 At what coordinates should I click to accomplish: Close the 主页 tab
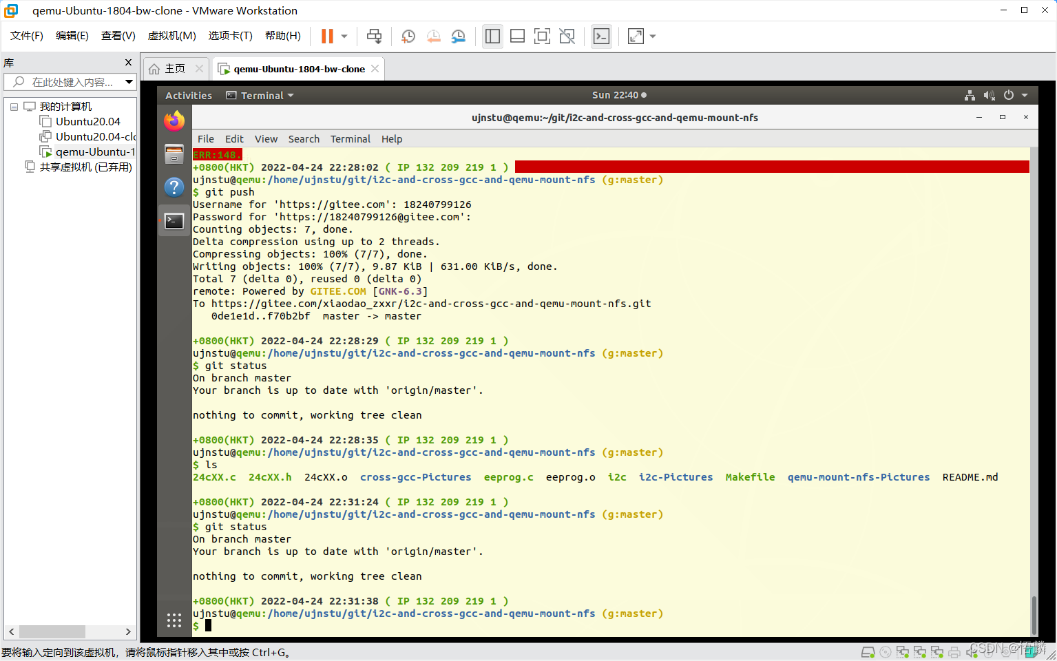(x=199, y=69)
